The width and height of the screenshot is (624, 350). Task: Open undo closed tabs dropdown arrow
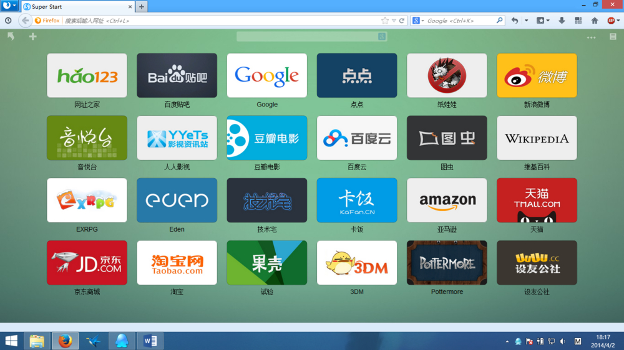tap(526, 21)
